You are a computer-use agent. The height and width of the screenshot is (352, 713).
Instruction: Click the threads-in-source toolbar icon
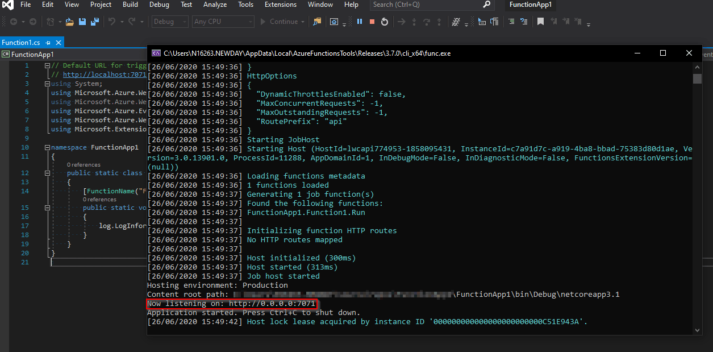456,22
